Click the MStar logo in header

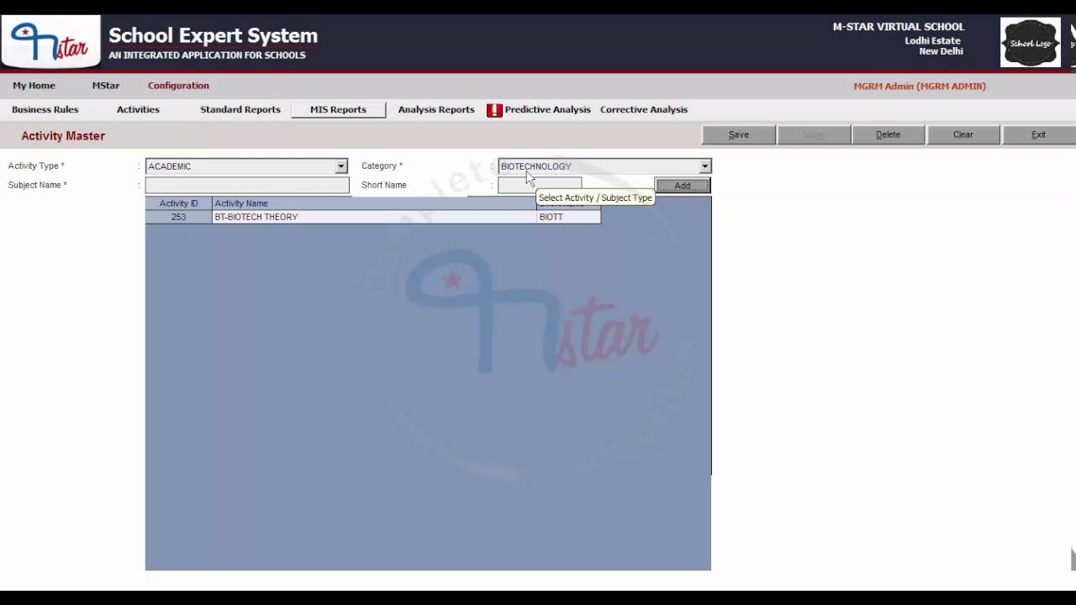pyautogui.click(x=50, y=42)
